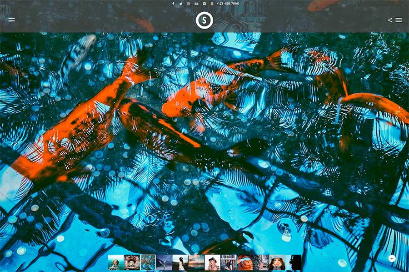Select the woman in white dress thumbnail
Screen dimensions: 409x272
coord(180,262)
